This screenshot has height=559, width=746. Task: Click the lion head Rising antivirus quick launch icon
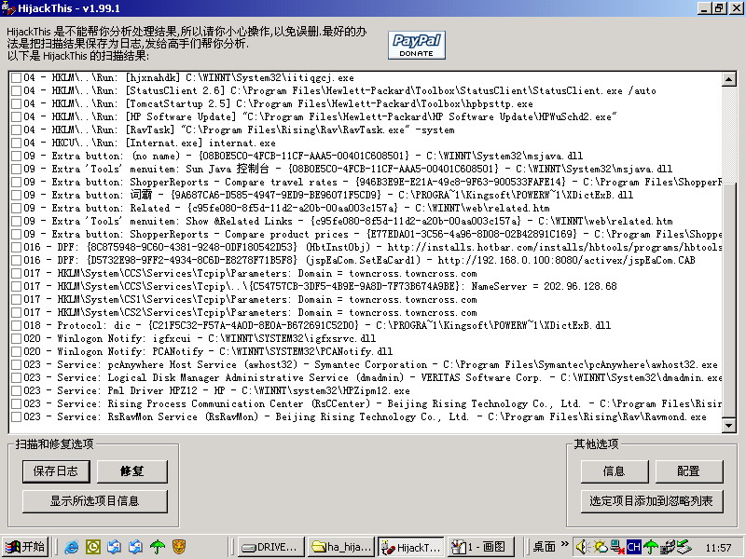179,547
